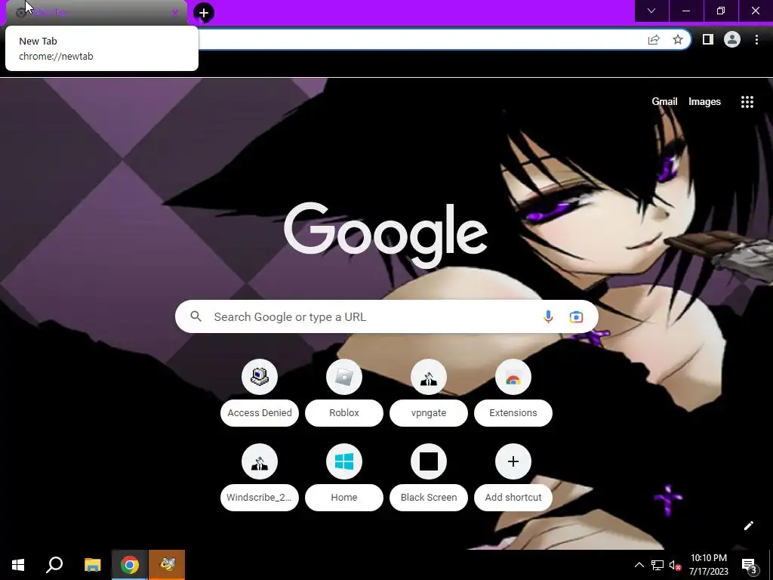Bookmark this tab with the star icon

coord(678,39)
